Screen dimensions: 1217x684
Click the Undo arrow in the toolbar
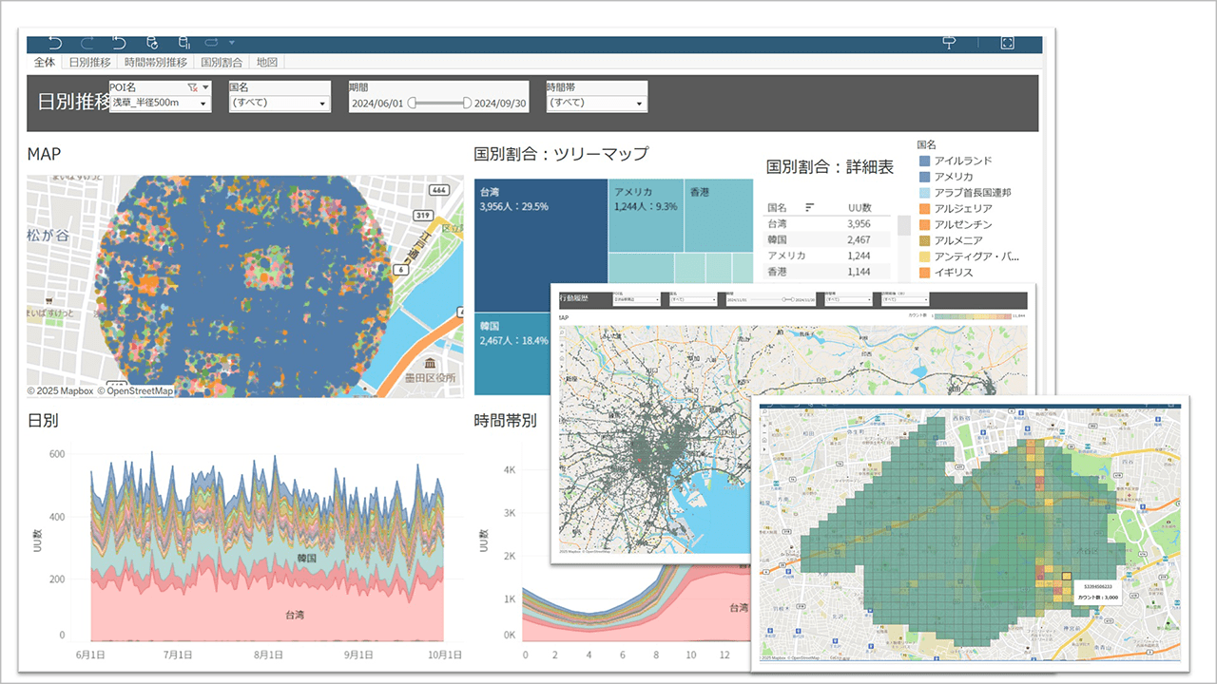[x=55, y=43]
